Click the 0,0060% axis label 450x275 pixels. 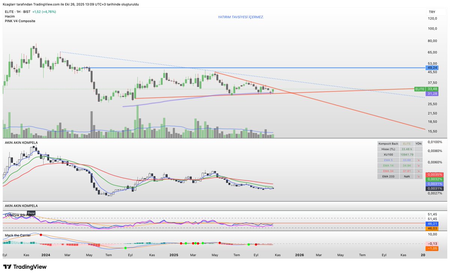pyautogui.click(x=435, y=162)
